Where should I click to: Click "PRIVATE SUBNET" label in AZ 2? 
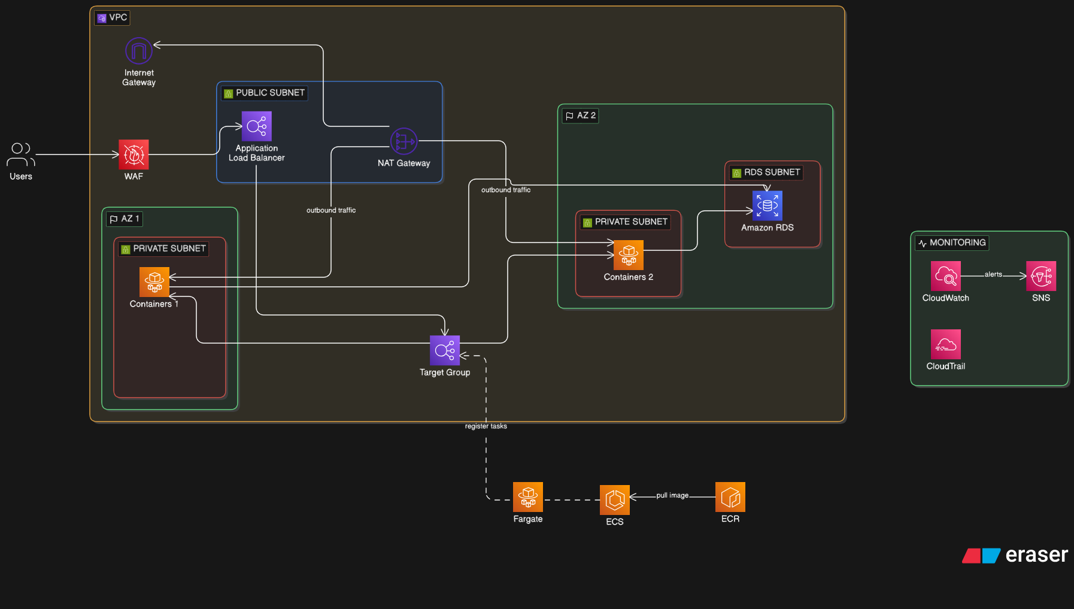pos(631,222)
